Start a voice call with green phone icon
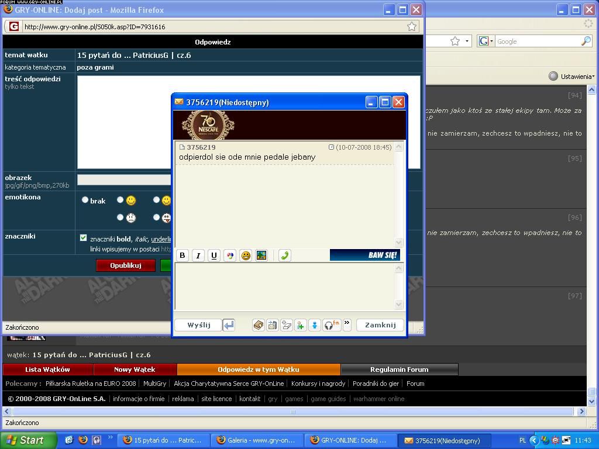 [x=285, y=255]
